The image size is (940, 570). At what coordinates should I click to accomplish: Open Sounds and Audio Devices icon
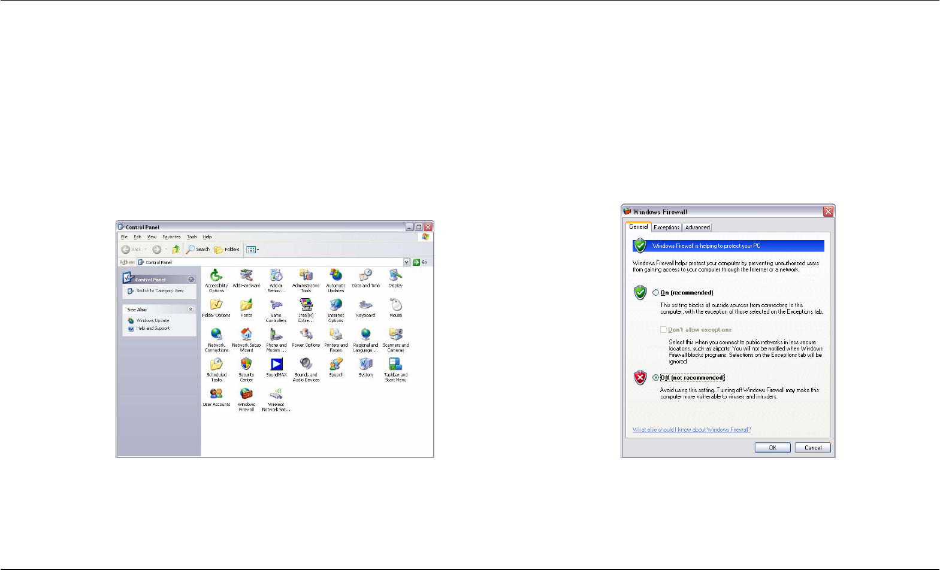point(306,364)
